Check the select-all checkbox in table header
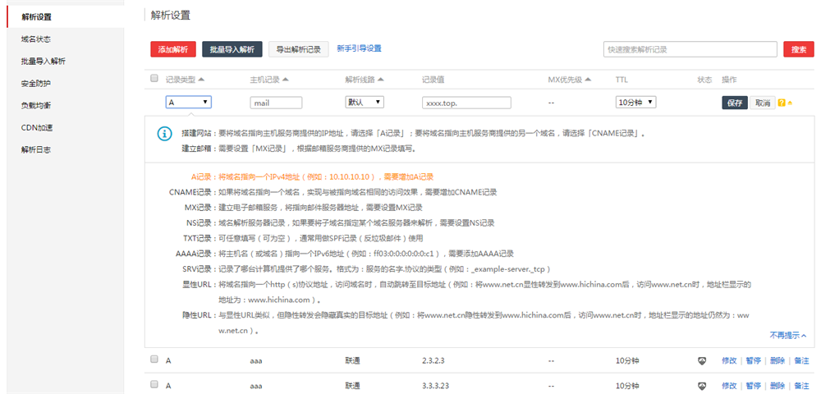 pos(154,79)
